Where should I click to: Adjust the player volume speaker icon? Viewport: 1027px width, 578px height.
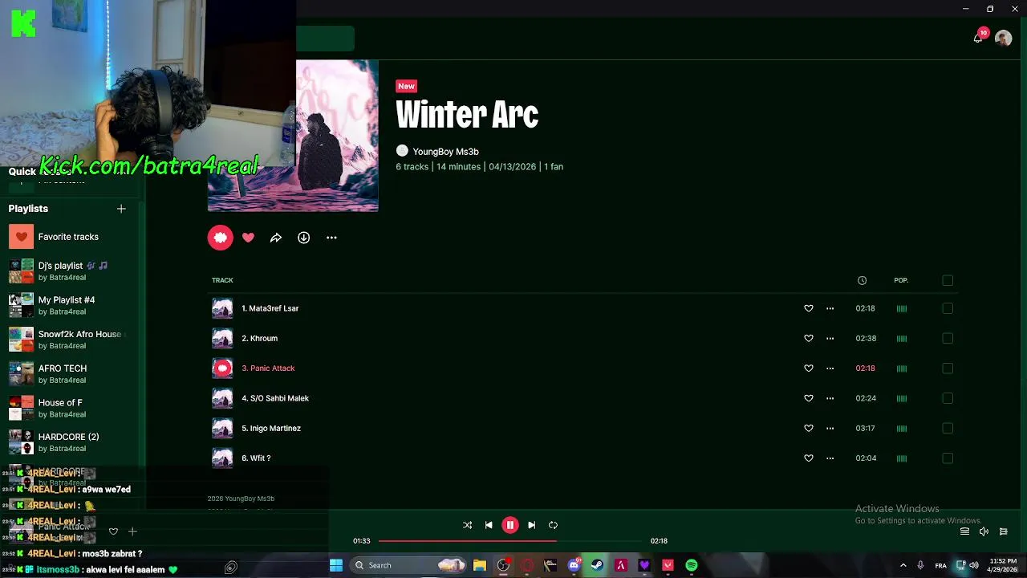[984, 531]
